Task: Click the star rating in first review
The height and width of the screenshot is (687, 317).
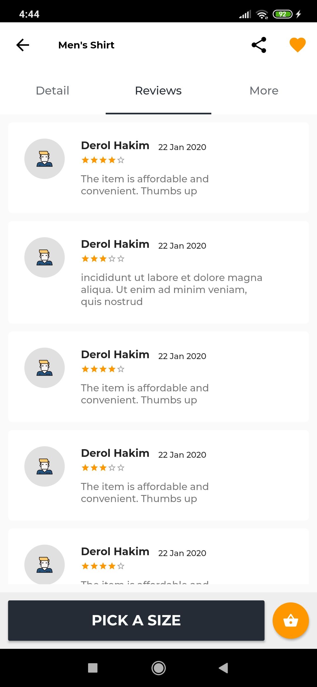Action: (103, 160)
